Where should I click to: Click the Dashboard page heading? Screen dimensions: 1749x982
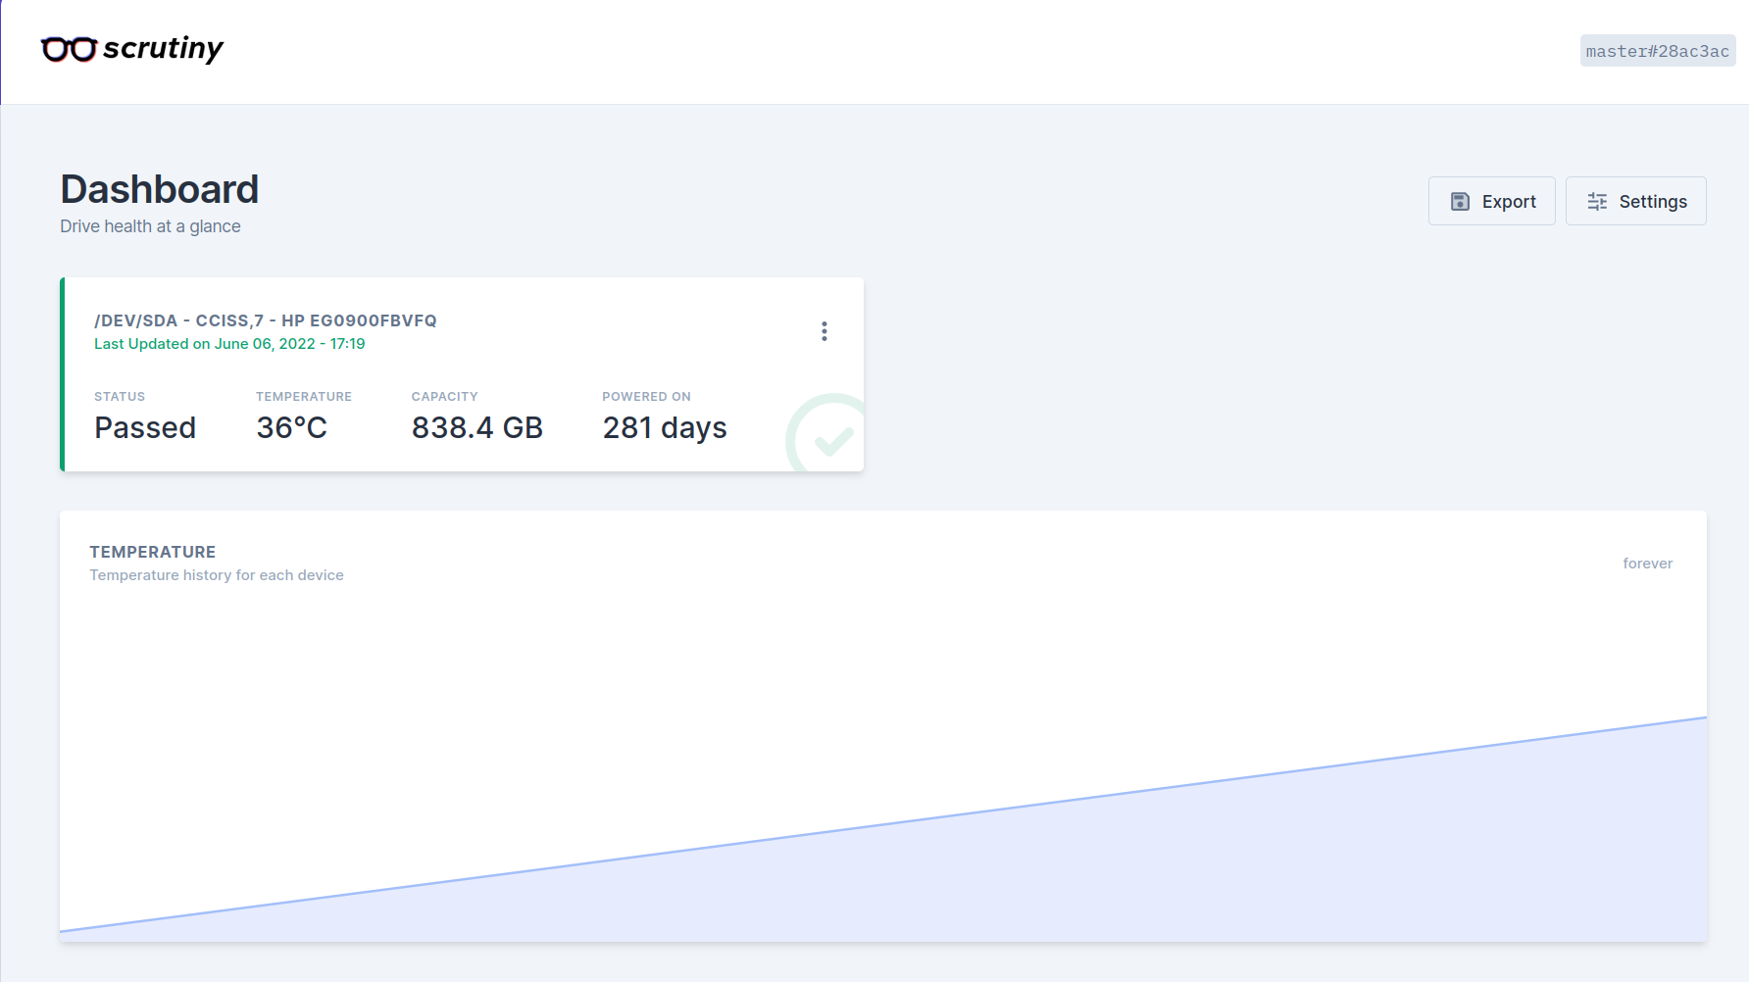pyautogui.click(x=159, y=188)
